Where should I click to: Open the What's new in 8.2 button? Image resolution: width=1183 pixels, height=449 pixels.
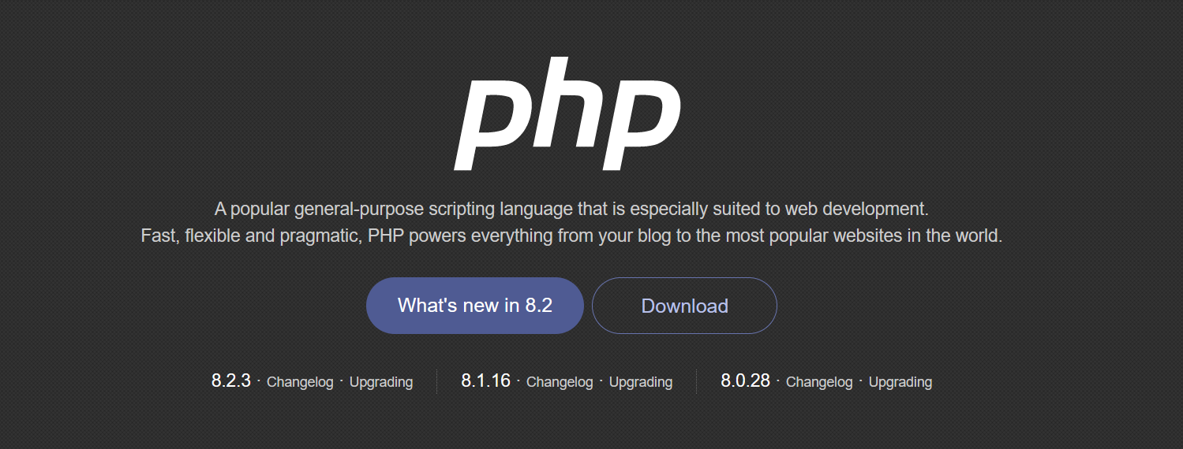[475, 306]
